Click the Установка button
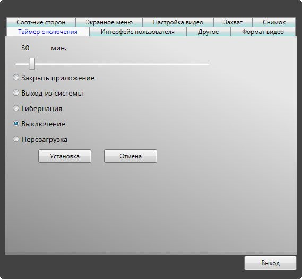This screenshot has width=302, height=279. [65, 156]
